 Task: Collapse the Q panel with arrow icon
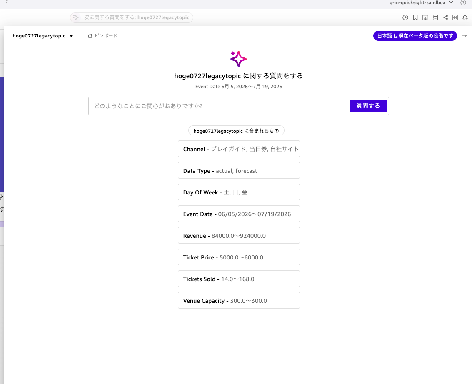coord(465,36)
